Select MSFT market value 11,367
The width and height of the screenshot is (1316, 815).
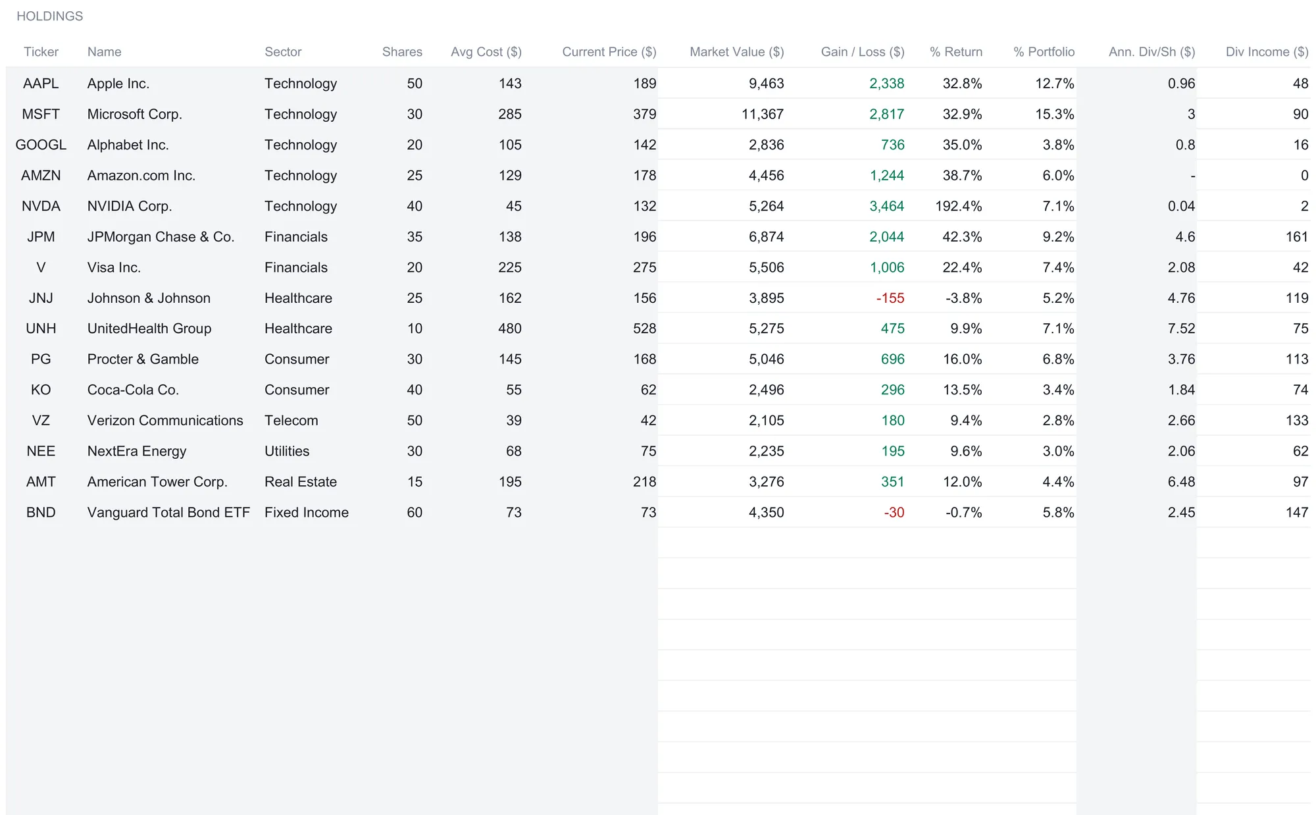[x=762, y=115]
